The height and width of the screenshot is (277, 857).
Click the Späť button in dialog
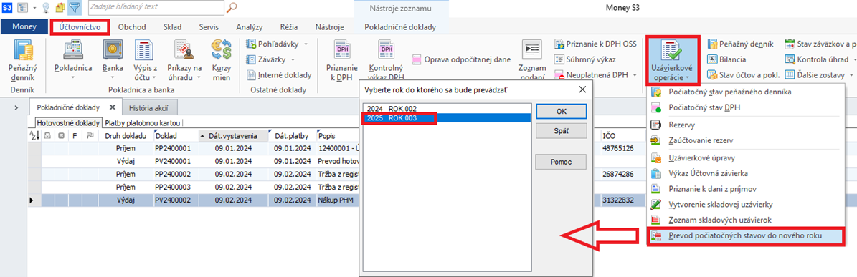[x=561, y=131]
